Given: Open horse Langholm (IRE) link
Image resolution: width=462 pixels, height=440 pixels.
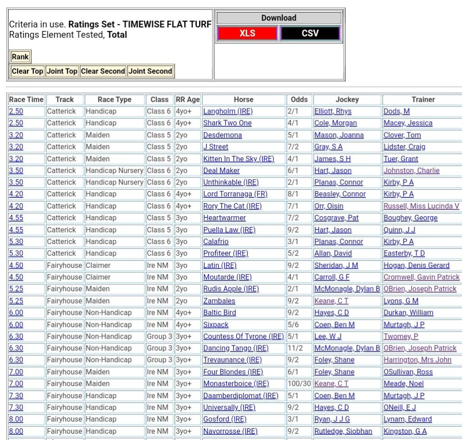Looking at the screenshot, I should [x=228, y=111].
